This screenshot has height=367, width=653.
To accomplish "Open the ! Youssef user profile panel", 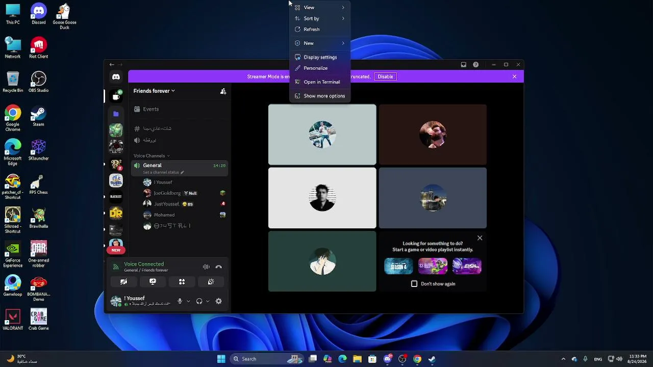I will point(140,301).
